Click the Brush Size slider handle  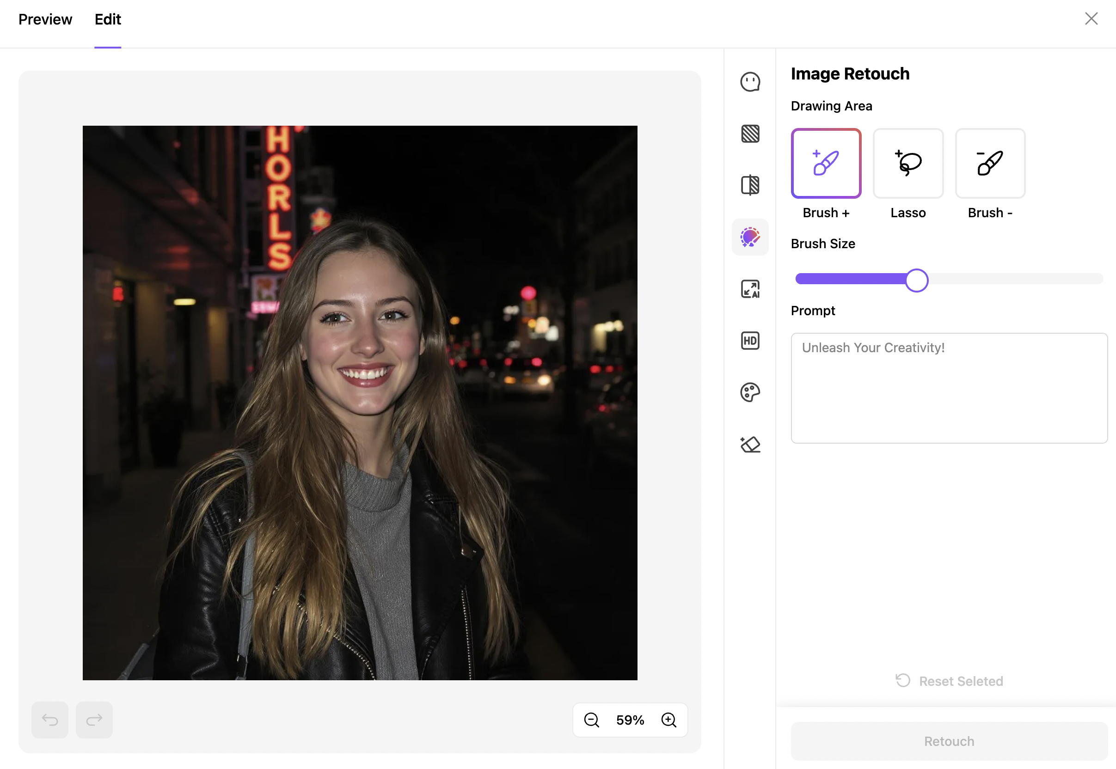point(916,280)
